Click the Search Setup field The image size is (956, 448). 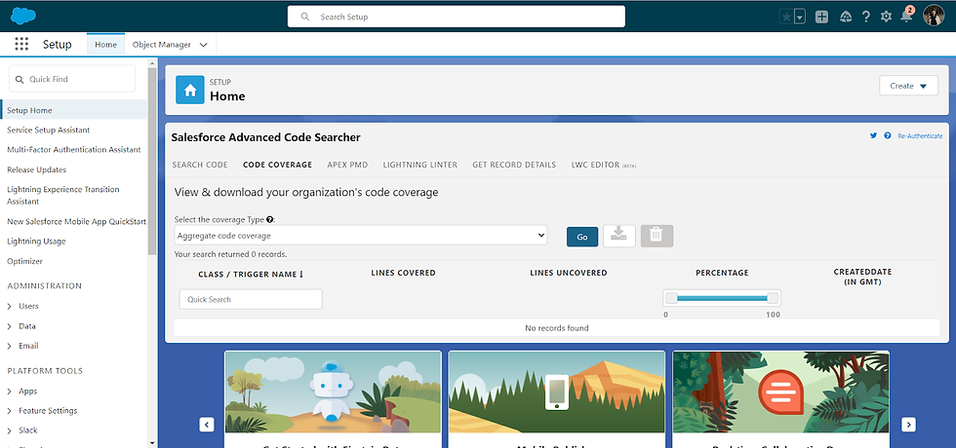[x=457, y=17]
